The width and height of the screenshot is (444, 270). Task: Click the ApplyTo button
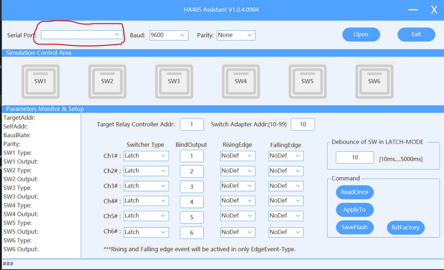click(x=354, y=210)
